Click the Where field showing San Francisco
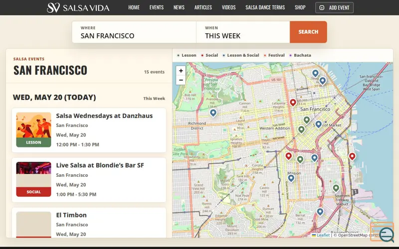 click(134, 32)
